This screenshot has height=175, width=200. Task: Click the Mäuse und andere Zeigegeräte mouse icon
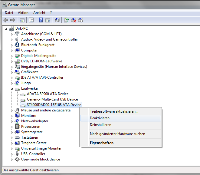coord(17,110)
